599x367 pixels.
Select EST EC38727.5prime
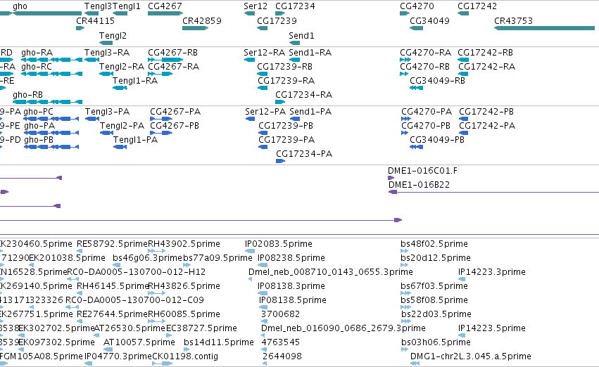201,328
